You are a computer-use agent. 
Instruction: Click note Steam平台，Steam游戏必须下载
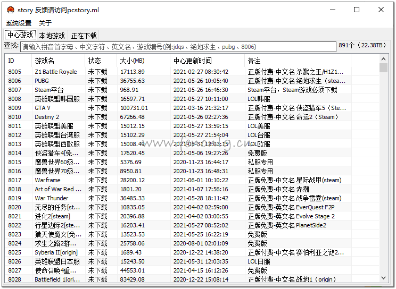pos(292,90)
